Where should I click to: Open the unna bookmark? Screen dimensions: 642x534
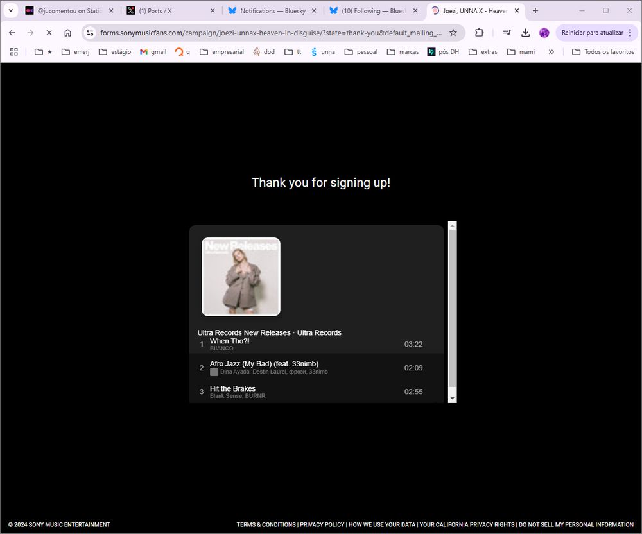pos(323,52)
